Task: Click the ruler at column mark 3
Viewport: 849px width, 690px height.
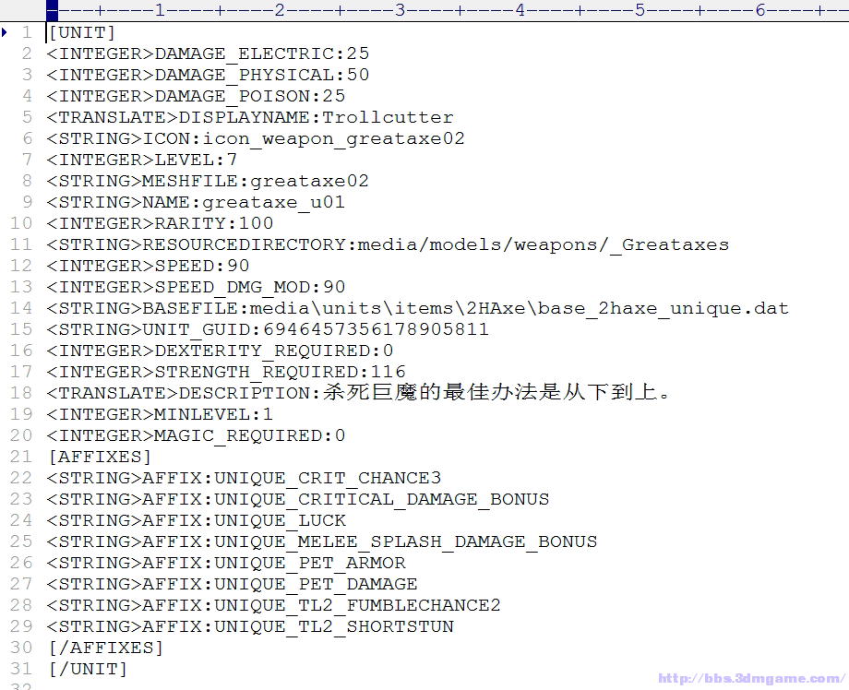Action: tap(400, 10)
